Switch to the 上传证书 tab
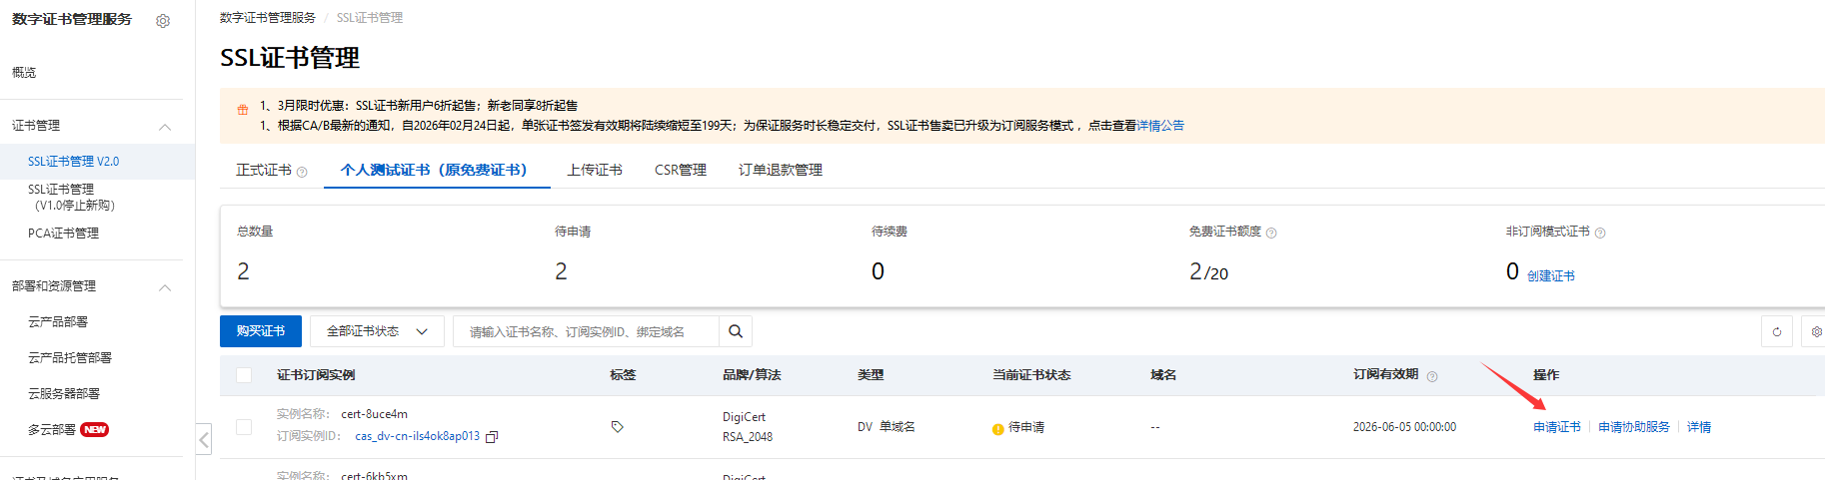This screenshot has height=480, width=1825. [595, 170]
